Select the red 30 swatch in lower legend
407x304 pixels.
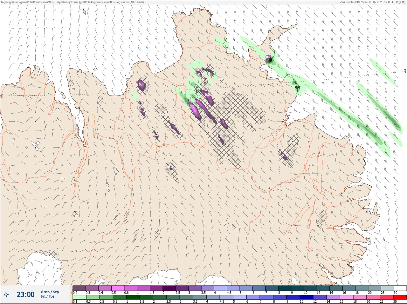tap(400, 297)
